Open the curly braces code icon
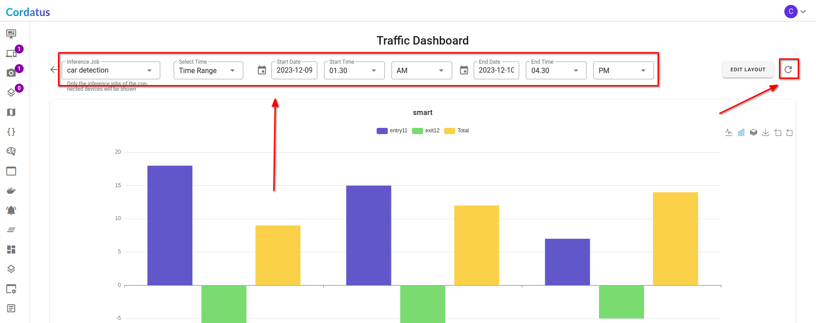This screenshot has height=323, width=816. pyautogui.click(x=11, y=132)
